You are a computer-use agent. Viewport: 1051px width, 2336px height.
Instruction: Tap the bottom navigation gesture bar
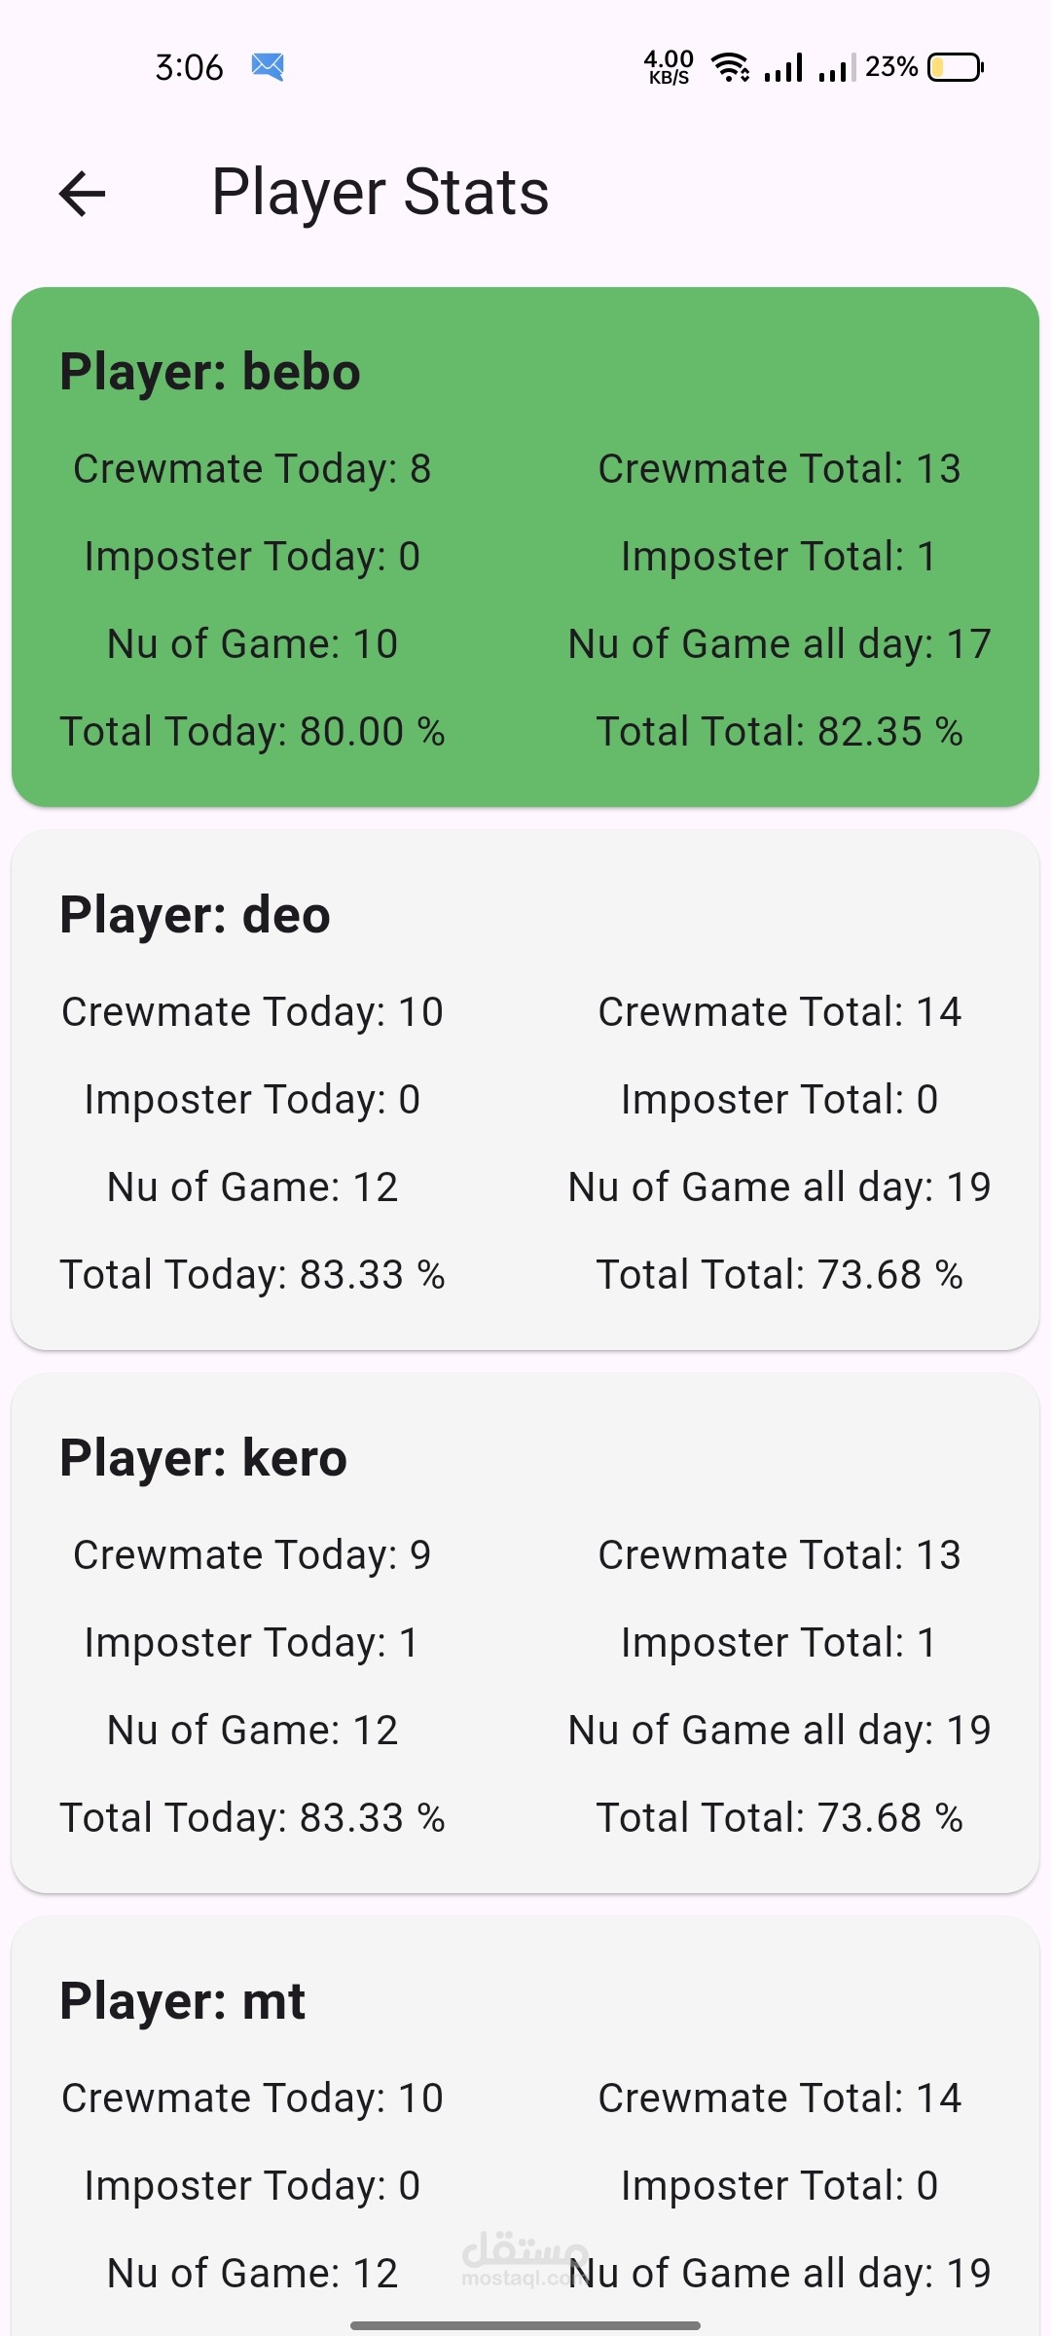pyautogui.click(x=525, y=2325)
